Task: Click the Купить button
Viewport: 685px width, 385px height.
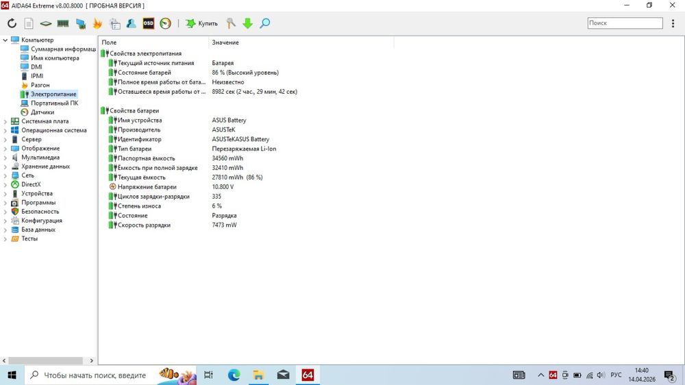Action: [x=201, y=23]
